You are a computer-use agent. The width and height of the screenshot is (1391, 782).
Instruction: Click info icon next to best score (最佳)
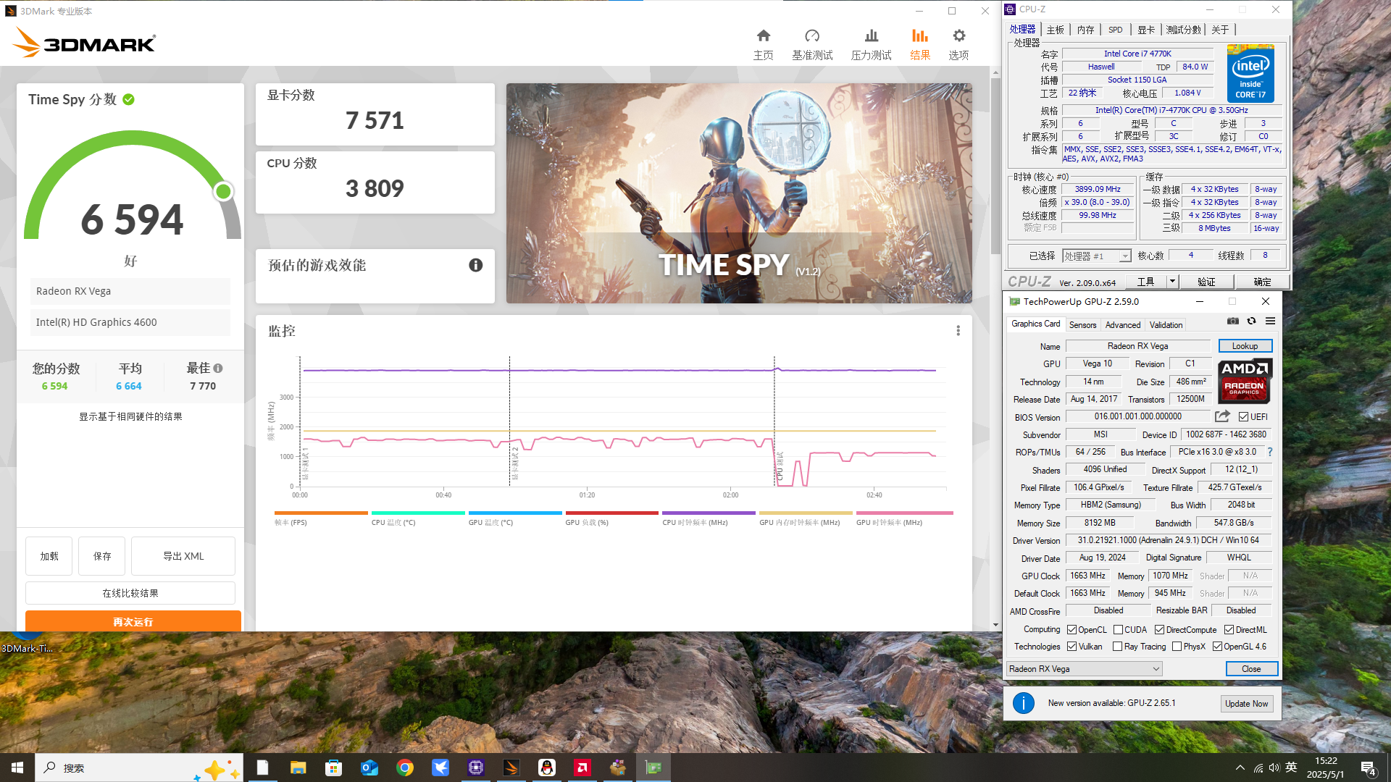[x=218, y=368]
